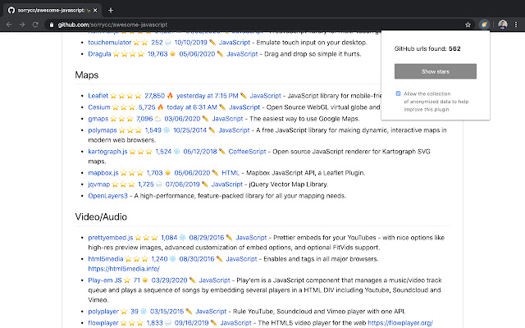525x328 pixels.
Task: Bookmark this page with the star icon
Action: click(468, 25)
